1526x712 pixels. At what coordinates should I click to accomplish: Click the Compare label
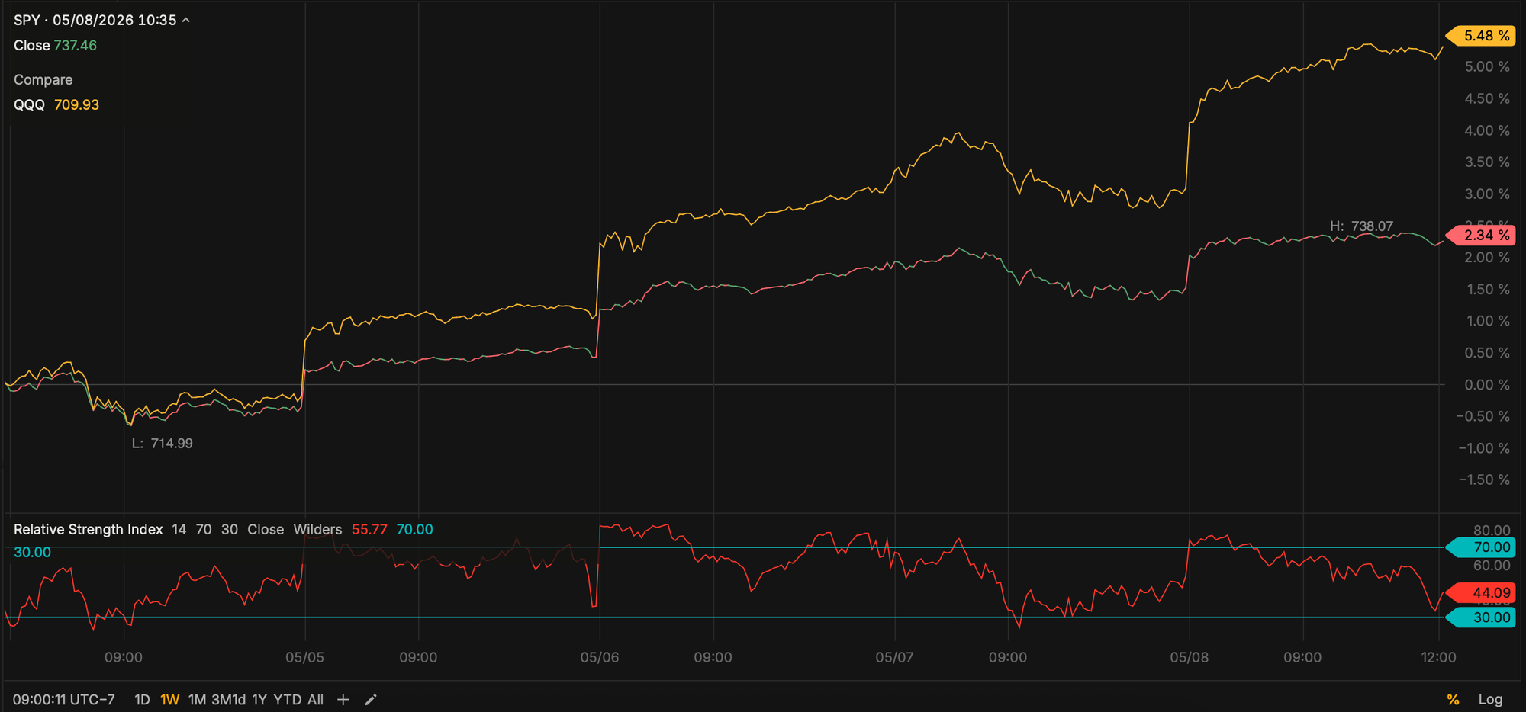[43, 79]
